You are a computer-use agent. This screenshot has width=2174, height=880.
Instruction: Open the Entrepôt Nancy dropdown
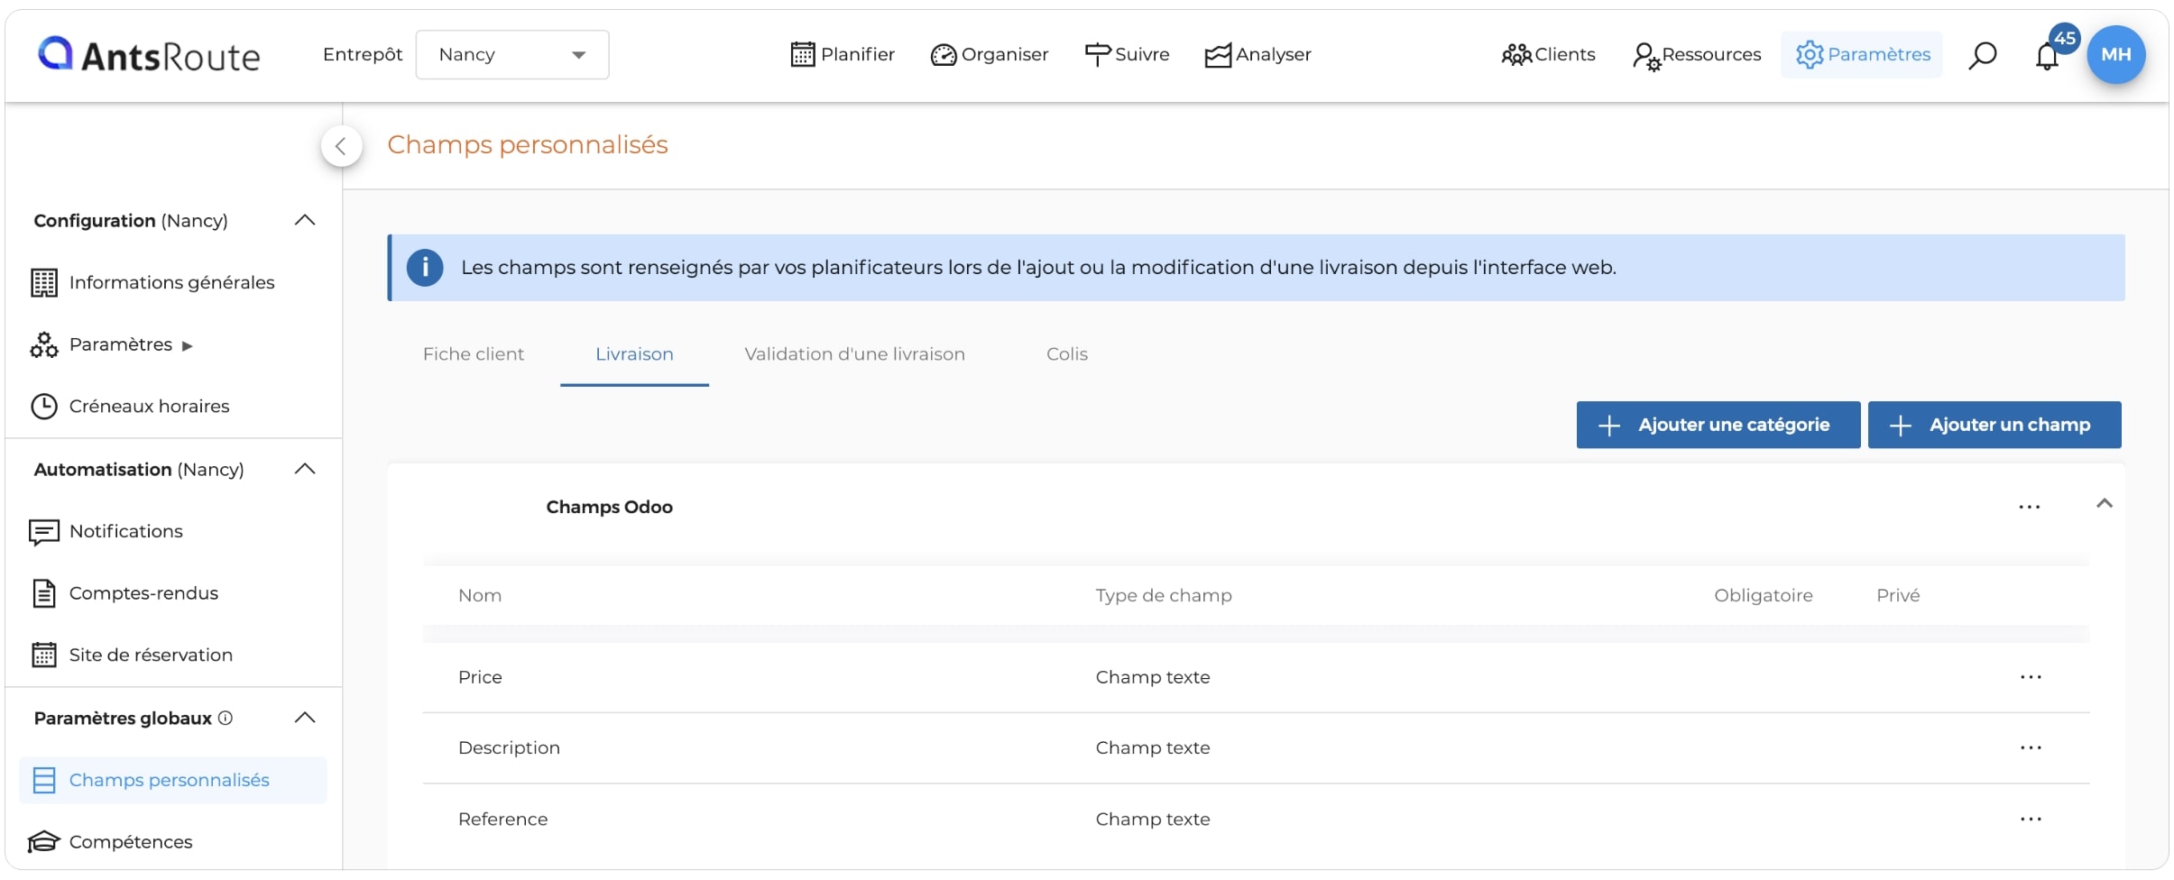511,55
